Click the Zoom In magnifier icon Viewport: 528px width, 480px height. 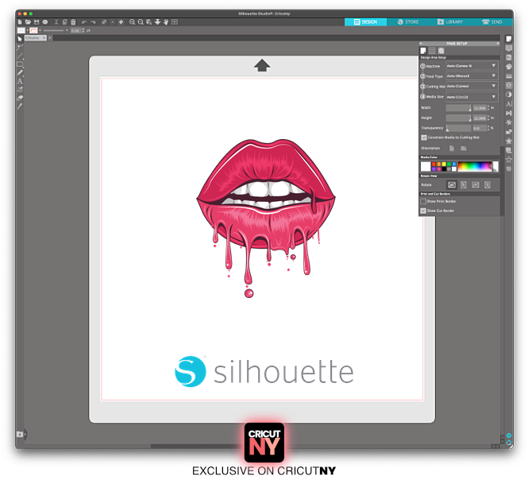[132, 22]
